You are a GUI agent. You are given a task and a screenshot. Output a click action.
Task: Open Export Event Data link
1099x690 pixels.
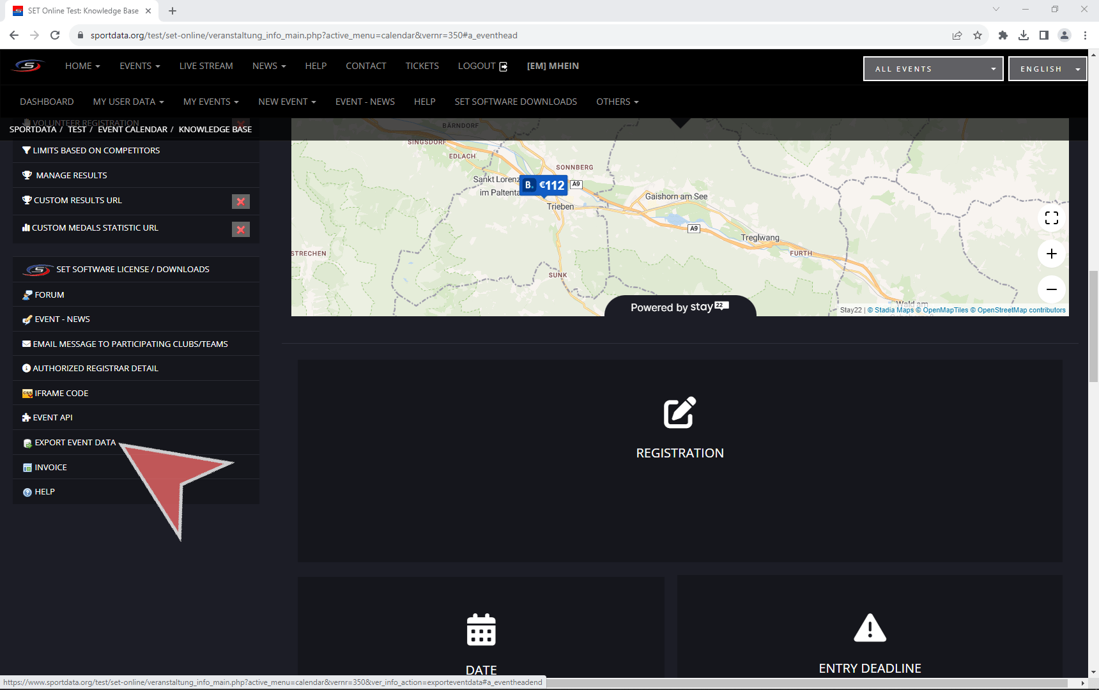click(75, 442)
